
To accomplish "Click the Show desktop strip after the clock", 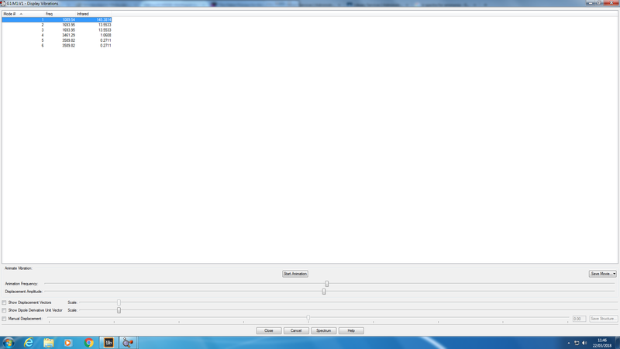I will pos(617,343).
